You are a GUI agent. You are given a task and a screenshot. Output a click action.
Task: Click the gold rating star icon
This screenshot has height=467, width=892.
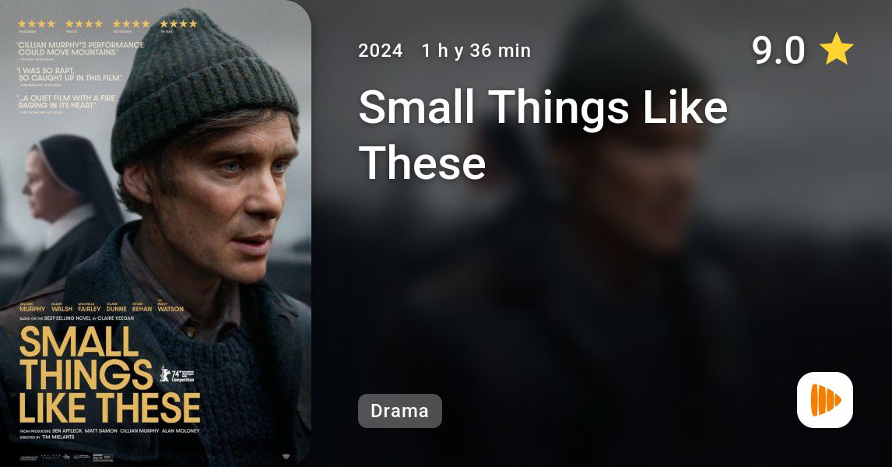836,50
